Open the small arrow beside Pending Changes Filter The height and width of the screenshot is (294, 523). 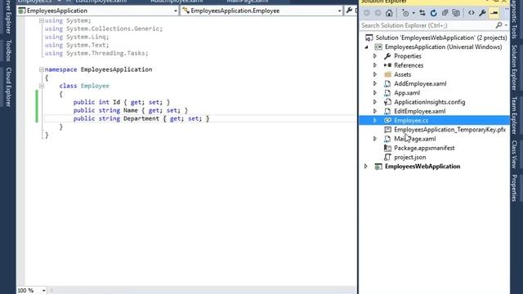tap(413, 13)
